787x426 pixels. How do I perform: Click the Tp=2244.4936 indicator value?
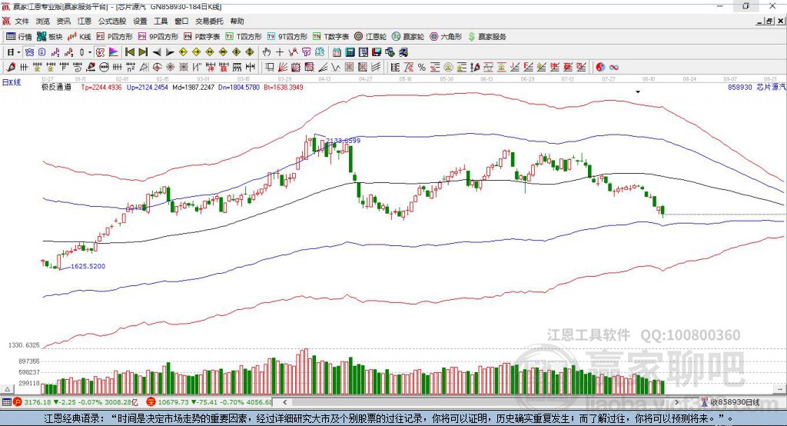101,87
